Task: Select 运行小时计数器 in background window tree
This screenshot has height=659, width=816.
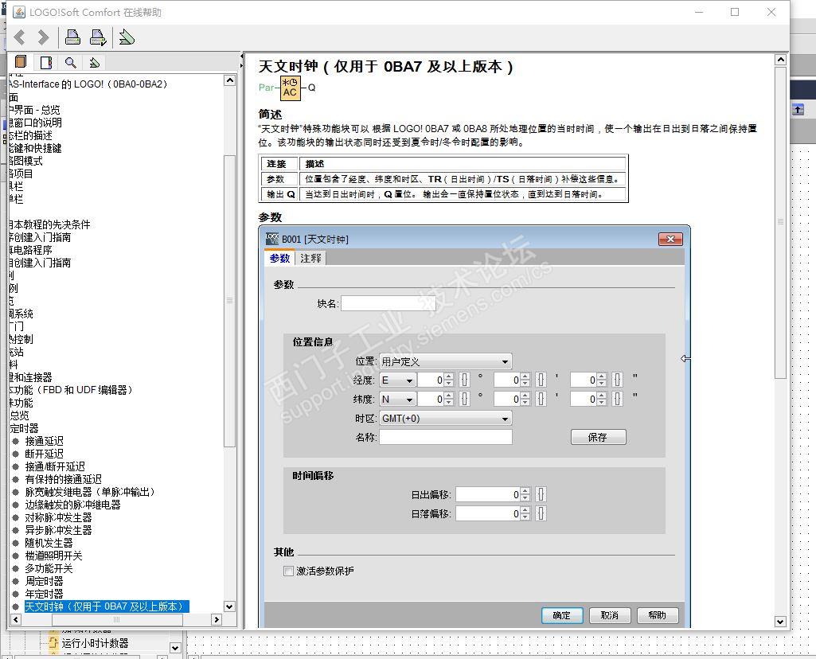Action: [x=95, y=643]
